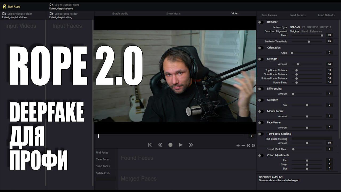Click the Select Output Folder icon

pos(51,5)
